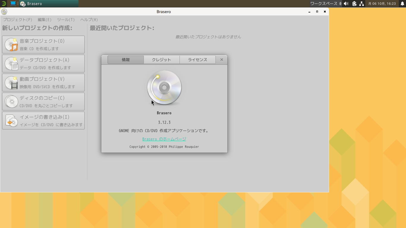Close the Brasero main window
This screenshot has height=228, width=406.
tap(325, 12)
